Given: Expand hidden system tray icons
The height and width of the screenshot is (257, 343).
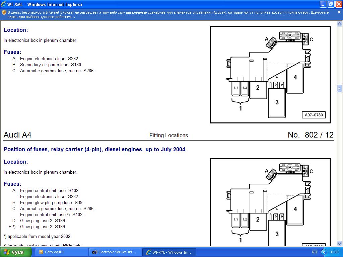Looking at the screenshot, I should point(324,252).
